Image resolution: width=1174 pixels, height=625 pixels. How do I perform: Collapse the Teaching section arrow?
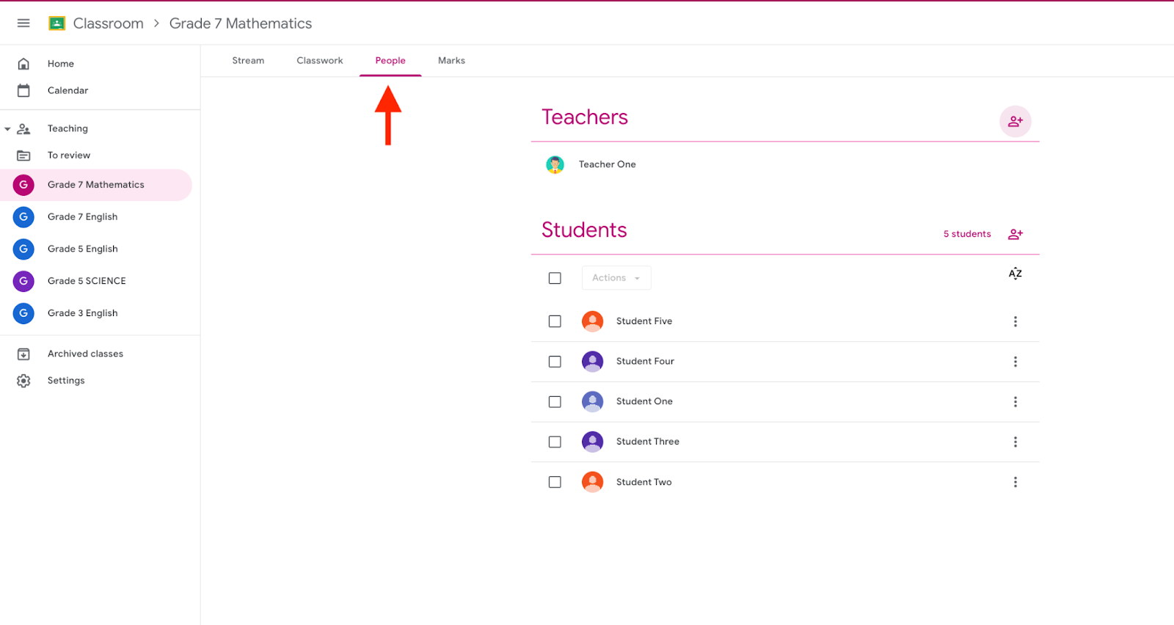pos(7,129)
